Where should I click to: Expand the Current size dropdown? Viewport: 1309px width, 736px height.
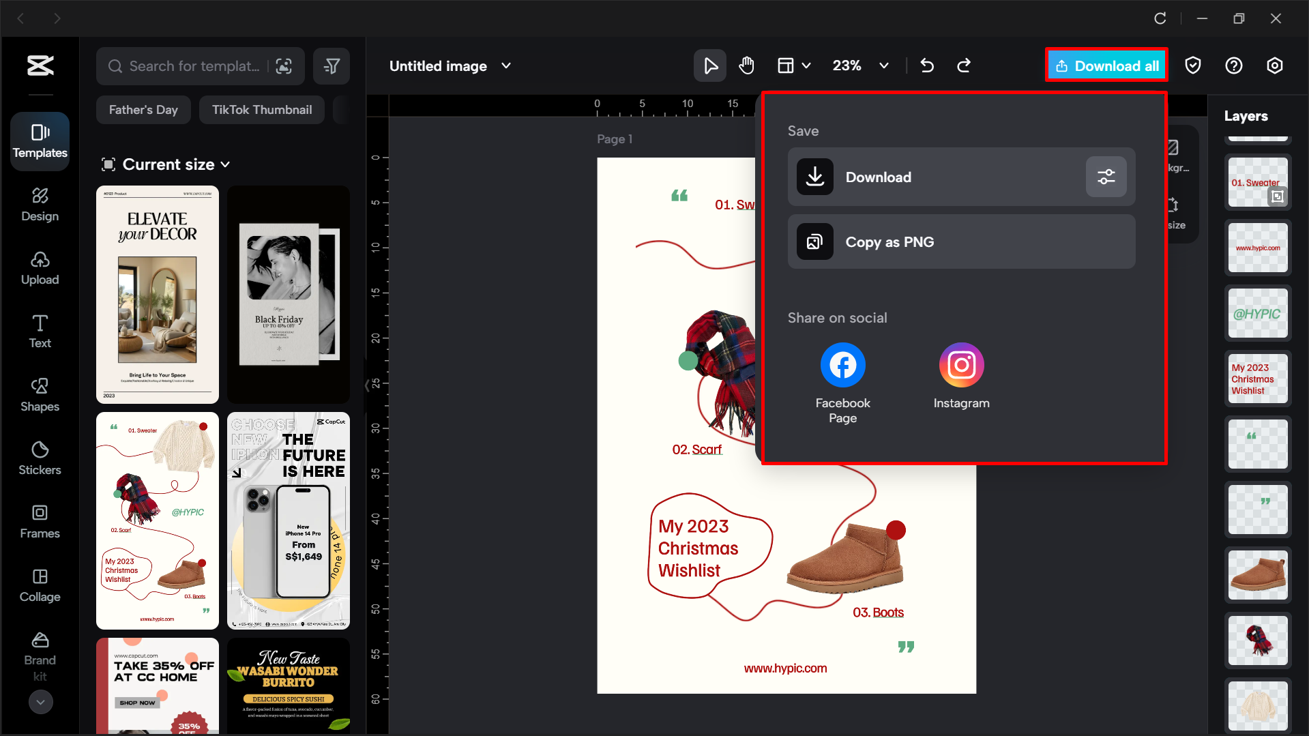(x=166, y=164)
